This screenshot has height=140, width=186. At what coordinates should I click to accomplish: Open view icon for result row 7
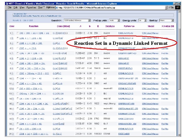pyautogui.click(x=12, y=64)
